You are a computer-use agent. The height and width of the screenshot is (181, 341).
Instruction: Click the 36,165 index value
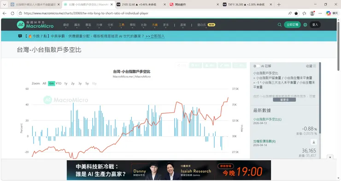309,151
